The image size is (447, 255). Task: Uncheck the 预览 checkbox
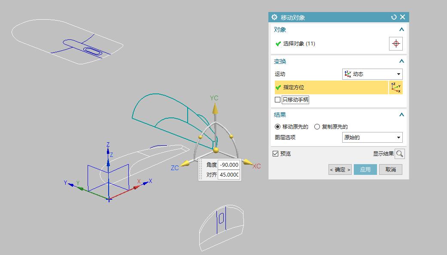(x=275, y=153)
